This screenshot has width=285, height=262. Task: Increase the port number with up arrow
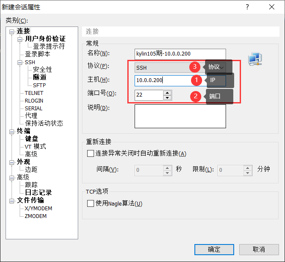(167, 93)
